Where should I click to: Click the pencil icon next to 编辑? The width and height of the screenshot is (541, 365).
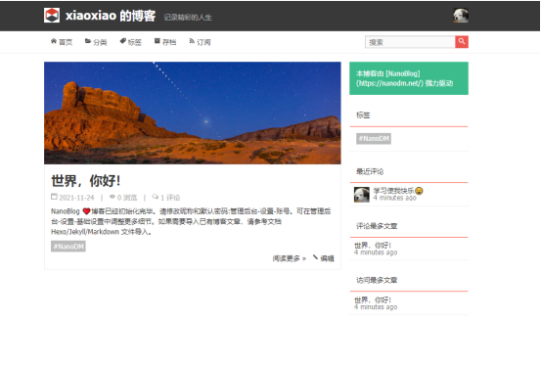pyautogui.click(x=315, y=257)
